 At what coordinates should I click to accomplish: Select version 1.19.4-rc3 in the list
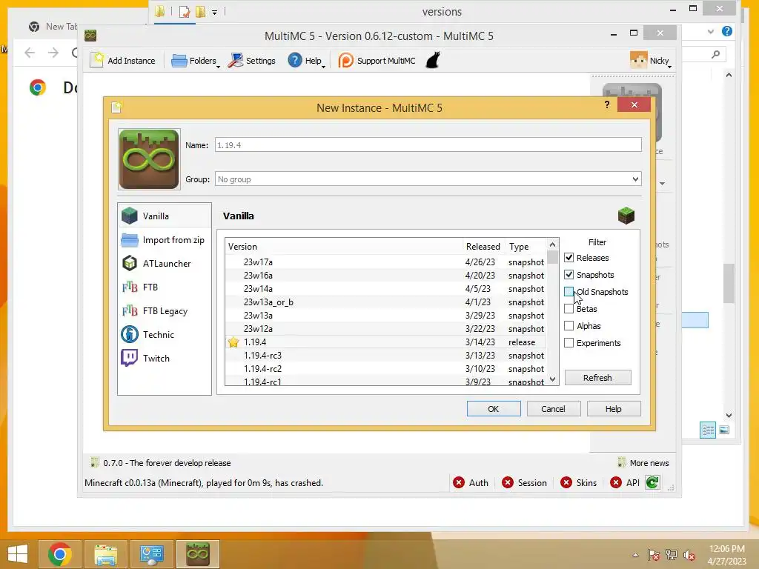(385, 355)
